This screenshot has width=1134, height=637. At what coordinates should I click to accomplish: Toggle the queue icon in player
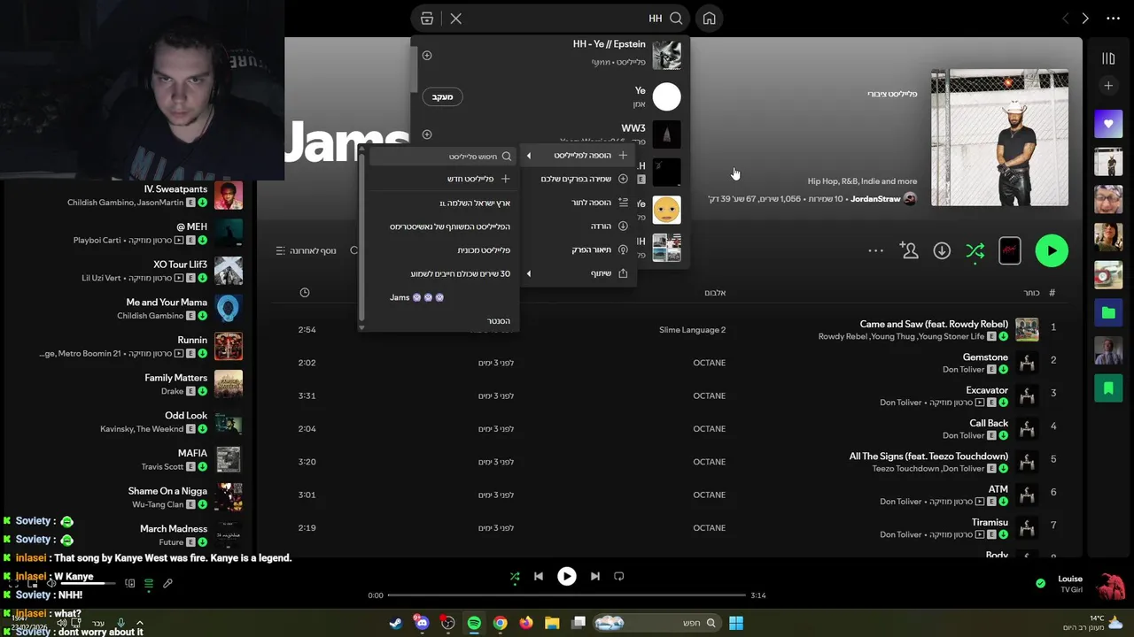149,584
